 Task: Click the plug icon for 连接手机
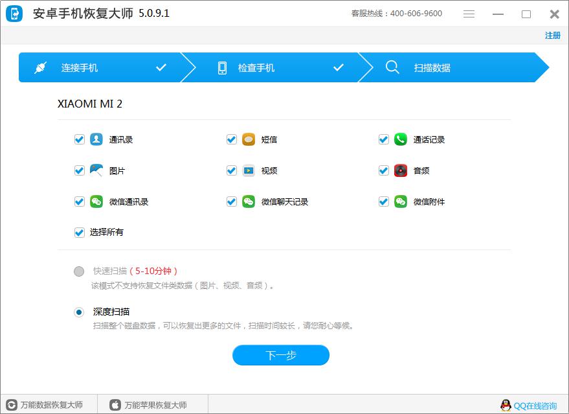40,67
